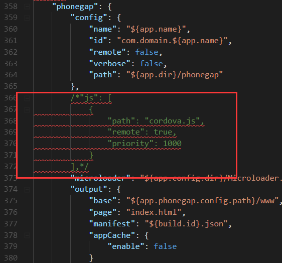Viewport: 282px width, 263px height.
Task: Click the false value after "verbose"
Action: pos(151,64)
